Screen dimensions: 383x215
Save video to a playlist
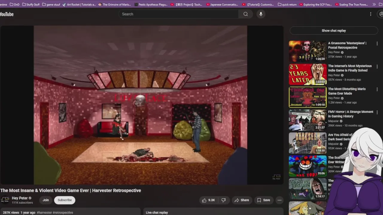pyautogui.click(x=264, y=200)
